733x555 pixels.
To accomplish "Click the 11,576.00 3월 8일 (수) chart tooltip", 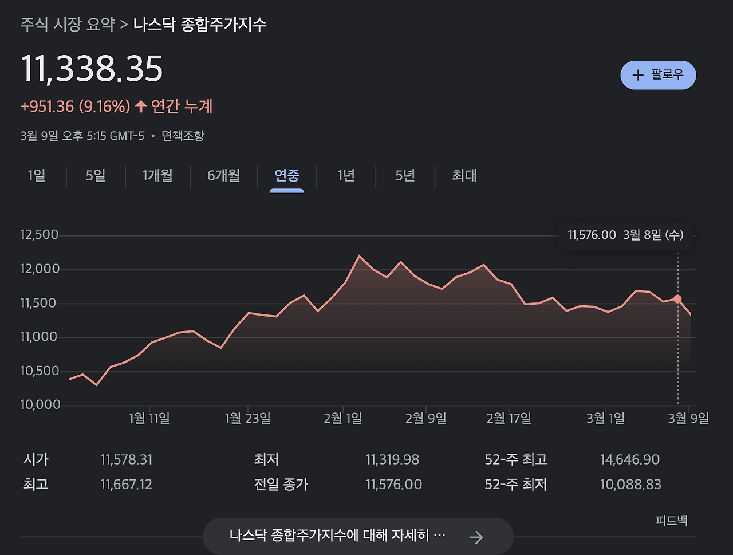I will [x=625, y=235].
